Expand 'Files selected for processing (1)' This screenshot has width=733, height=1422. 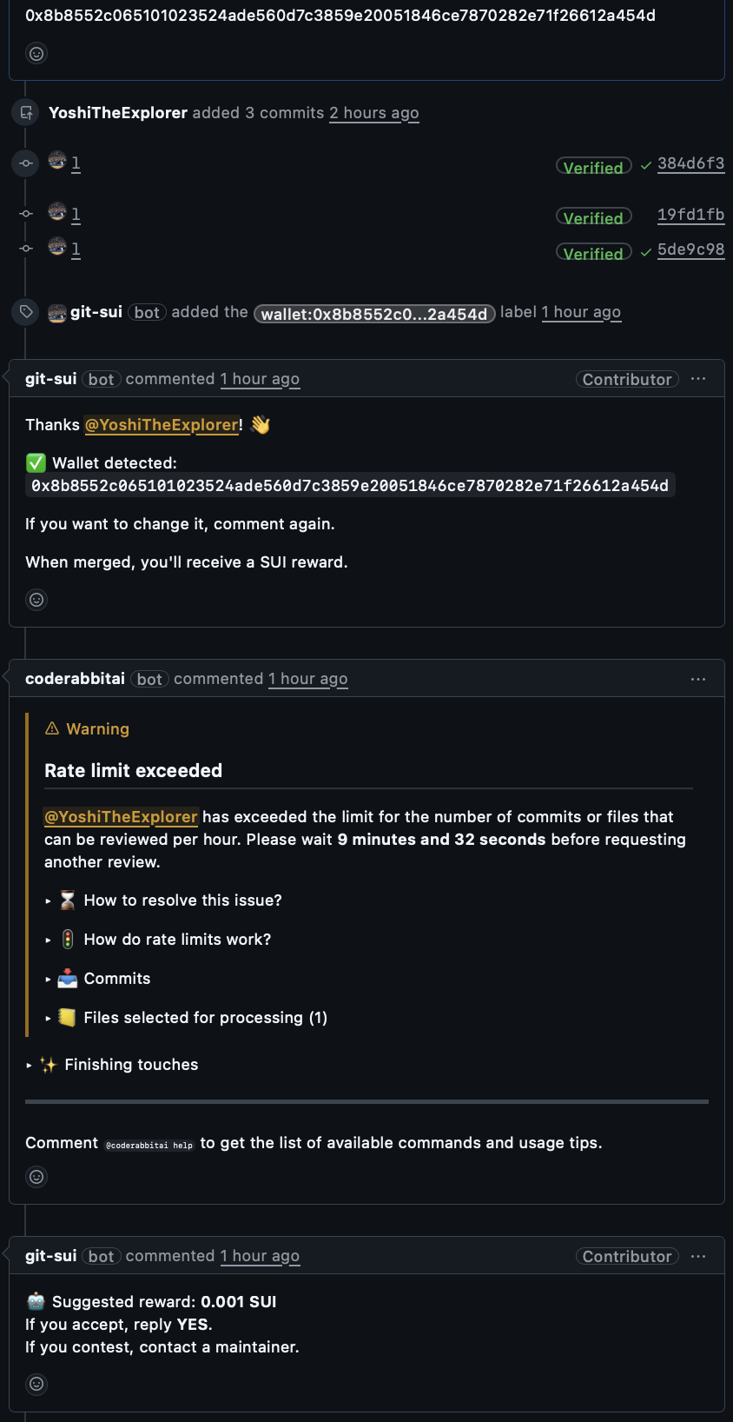[205, 1018]
